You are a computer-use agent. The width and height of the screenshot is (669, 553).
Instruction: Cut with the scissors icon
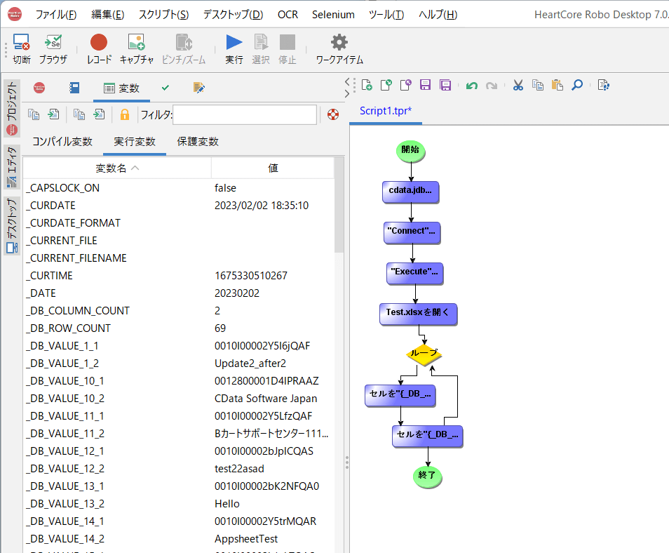click(518, 85)
